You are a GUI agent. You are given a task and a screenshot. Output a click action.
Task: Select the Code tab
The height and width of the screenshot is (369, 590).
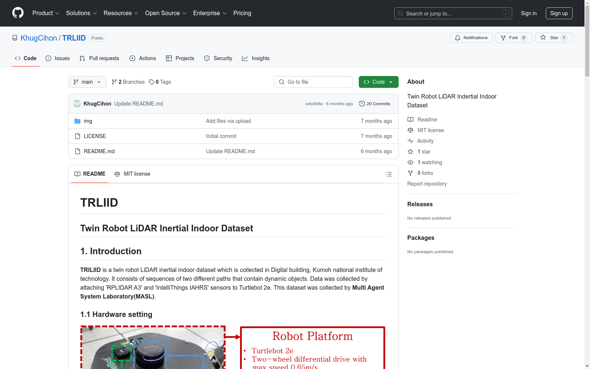[x=25, y=58]
